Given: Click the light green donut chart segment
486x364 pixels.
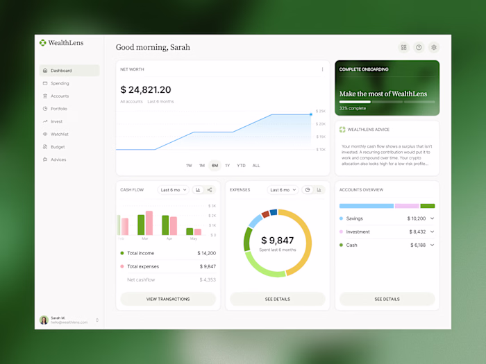Looking at the screenshot, I should [260, 268].
